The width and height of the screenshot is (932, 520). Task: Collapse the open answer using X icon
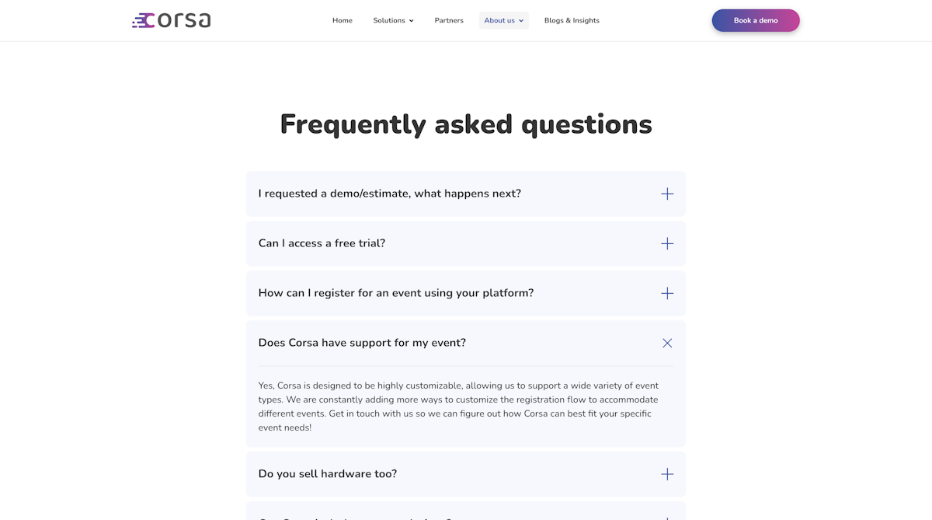pos(667,343)
